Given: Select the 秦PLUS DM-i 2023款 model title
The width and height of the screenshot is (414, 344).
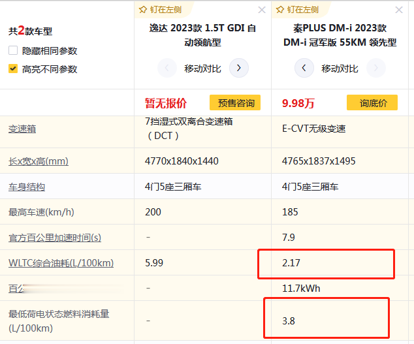Looking at the screenshot, I should point(340,35).
